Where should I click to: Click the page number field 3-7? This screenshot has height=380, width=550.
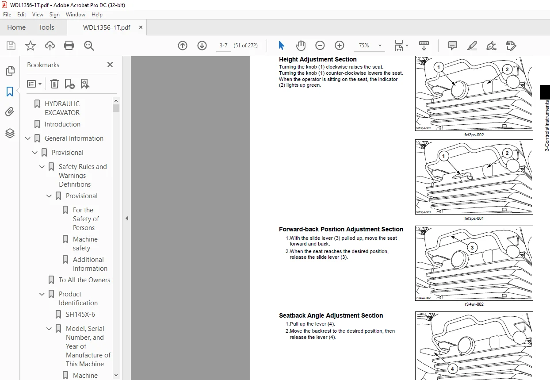coord(224,46)
